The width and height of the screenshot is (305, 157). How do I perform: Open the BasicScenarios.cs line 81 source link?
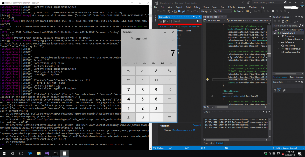184,130
